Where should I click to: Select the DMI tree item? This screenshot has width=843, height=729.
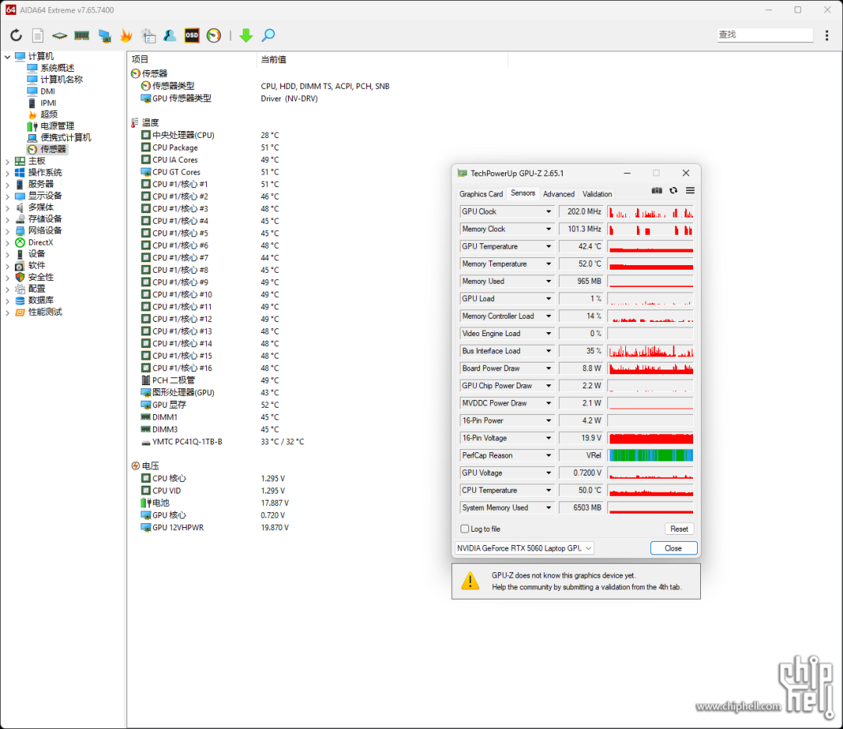point(48,91)
